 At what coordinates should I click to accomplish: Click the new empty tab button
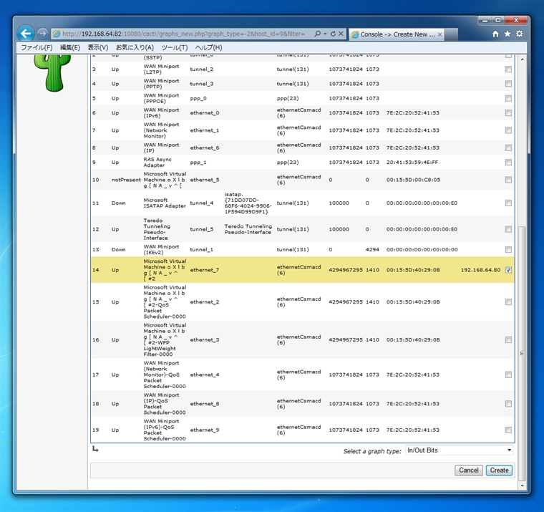[x=452, y=34]
